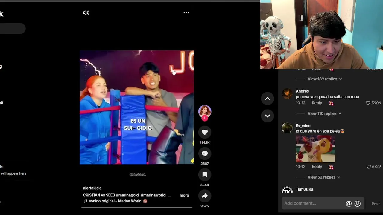383x215 pixels.
Task: Insert a mention with the @ icon
Action: tap(349, 204)
